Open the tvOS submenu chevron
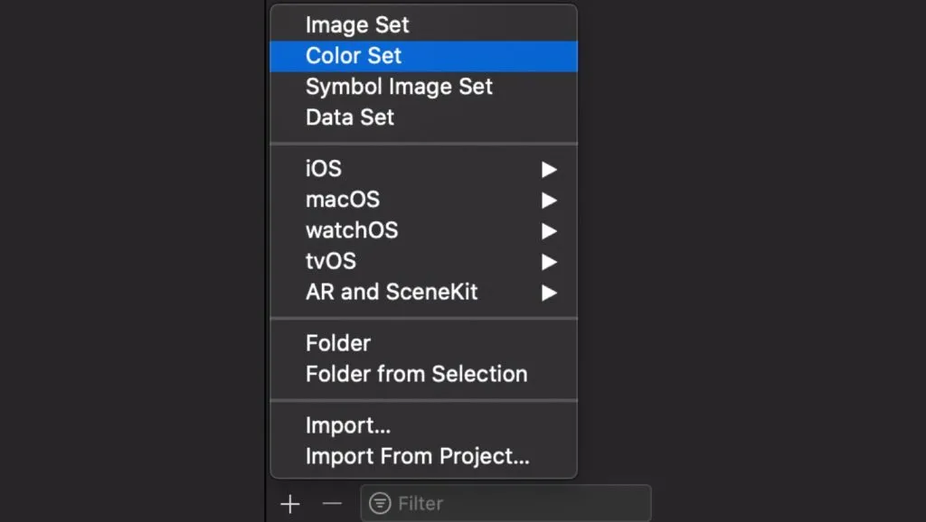Image resolution: width=926 pixels, height=522 pixels. point(552,261)
